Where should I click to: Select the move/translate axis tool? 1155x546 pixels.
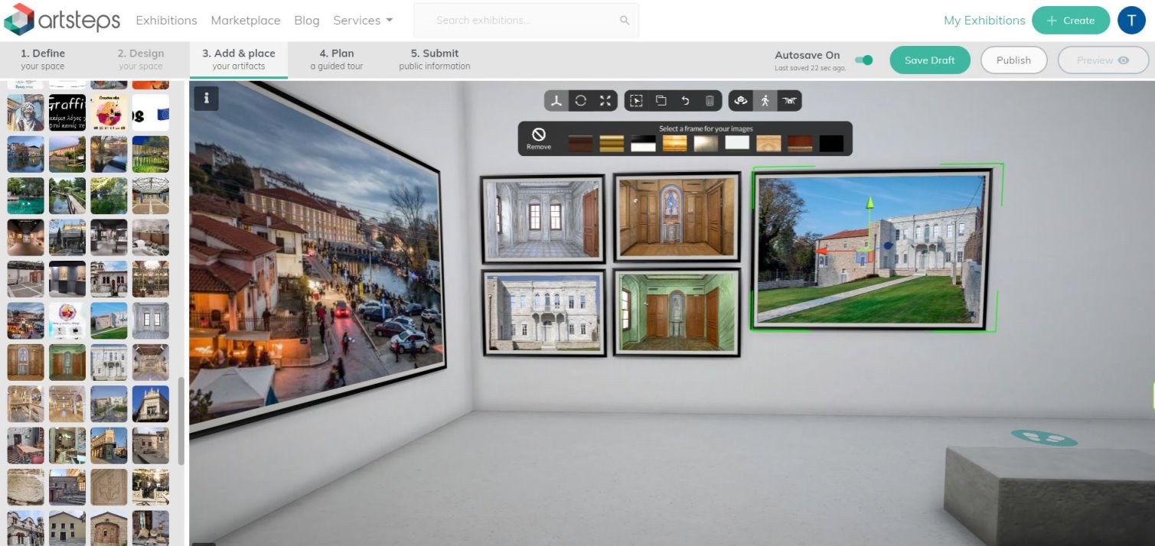pyautogui.click(x=556, y=100)
